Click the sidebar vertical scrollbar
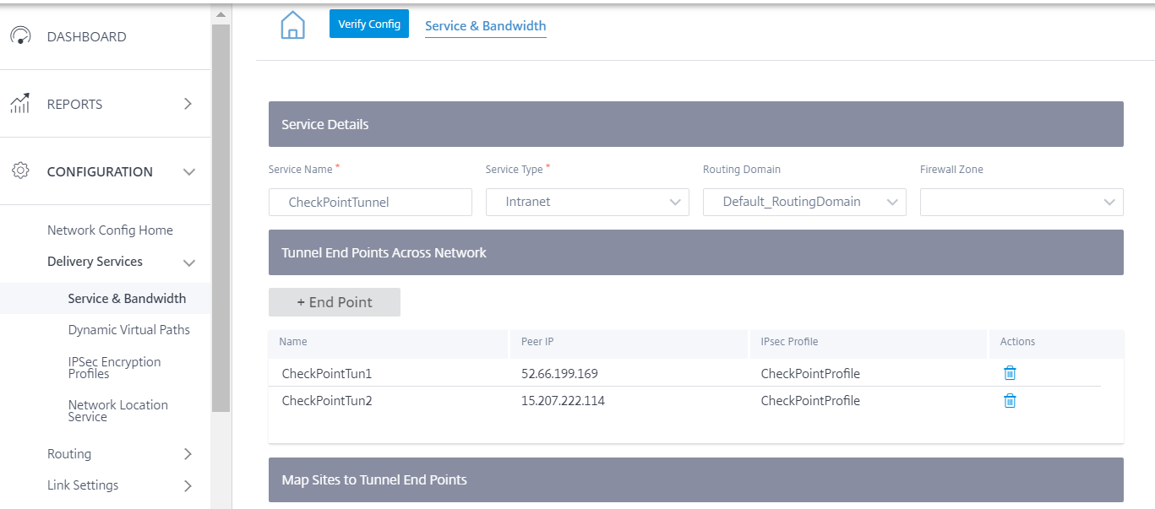This screenshot has height=509, width=1155. coord(221,218)
